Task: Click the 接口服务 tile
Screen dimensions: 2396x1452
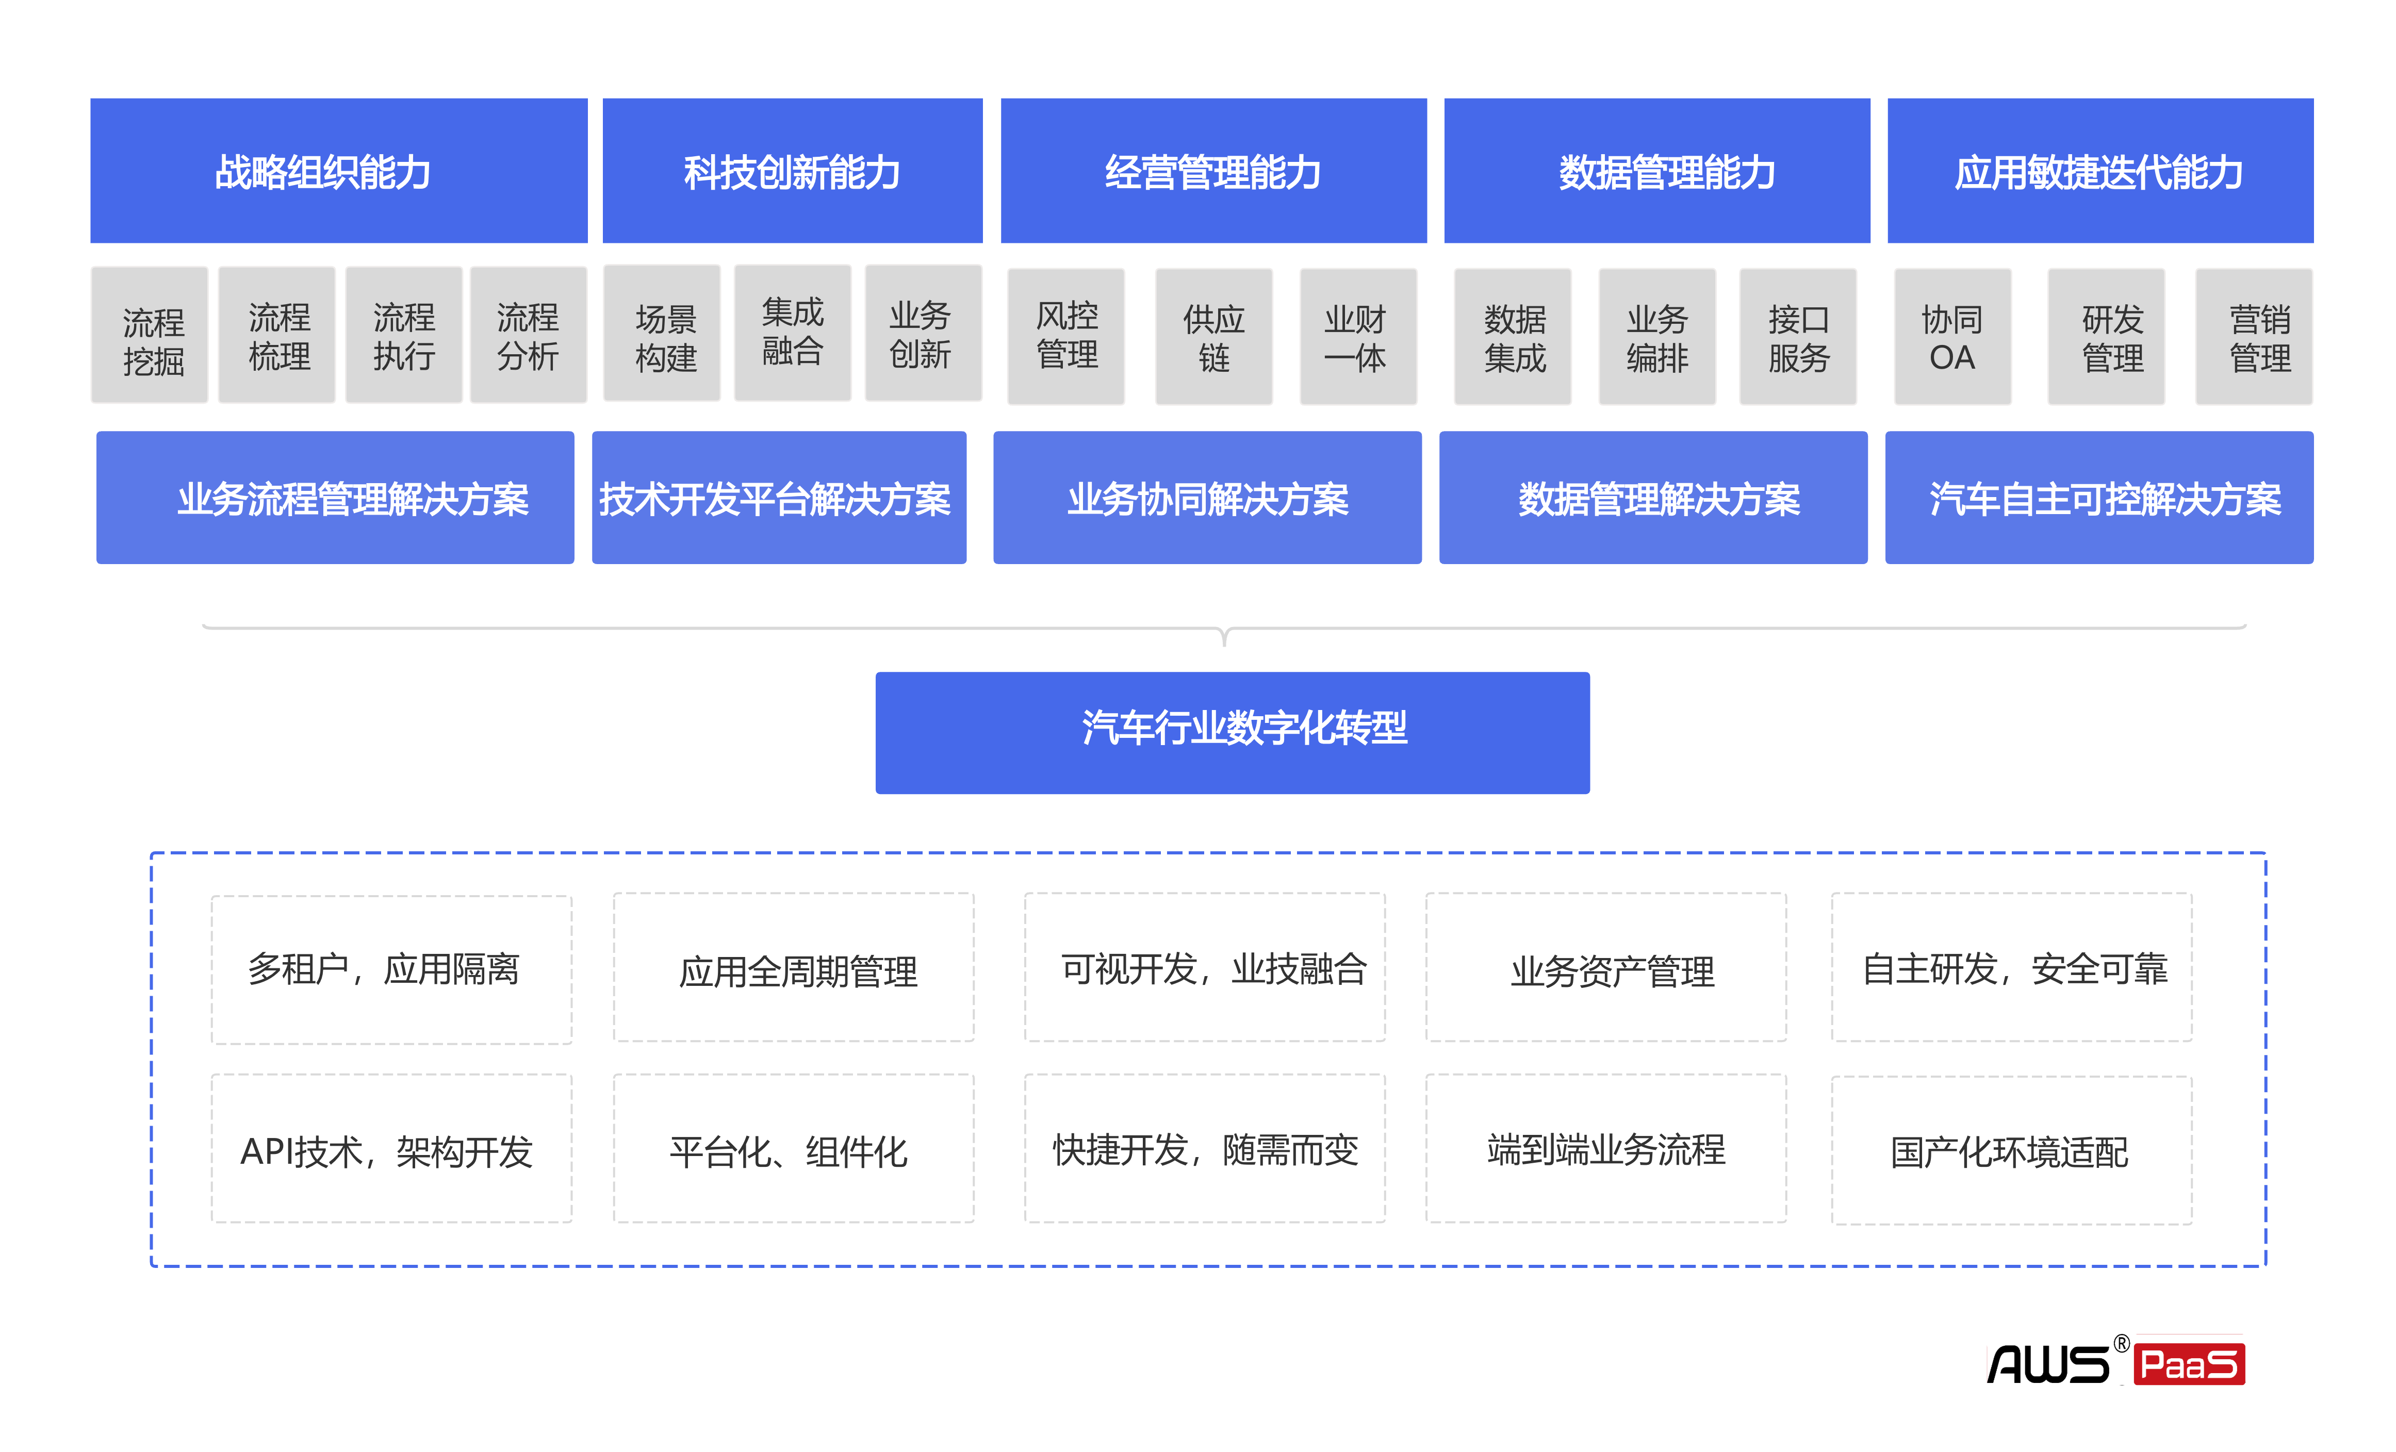Action: (x=1798, y=337)
